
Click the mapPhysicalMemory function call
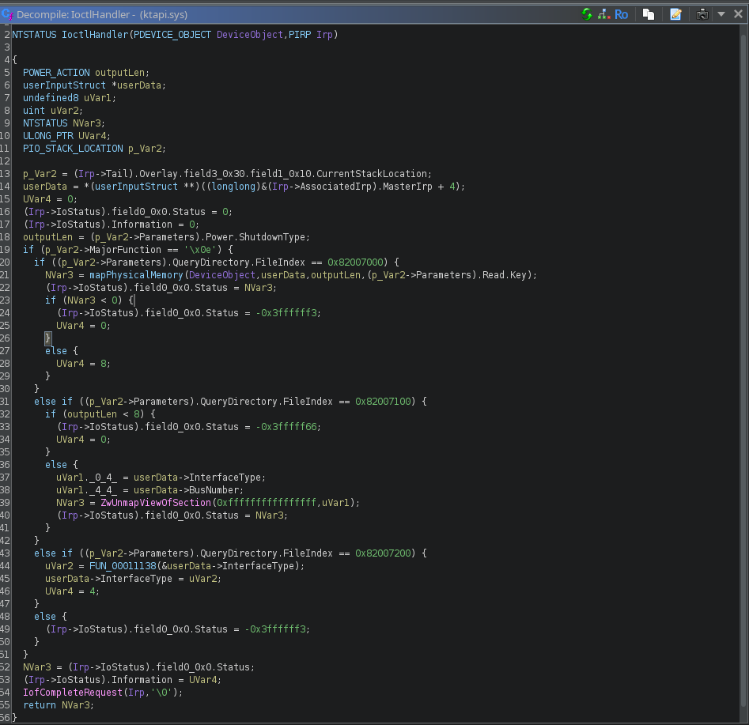pos(136,275)
